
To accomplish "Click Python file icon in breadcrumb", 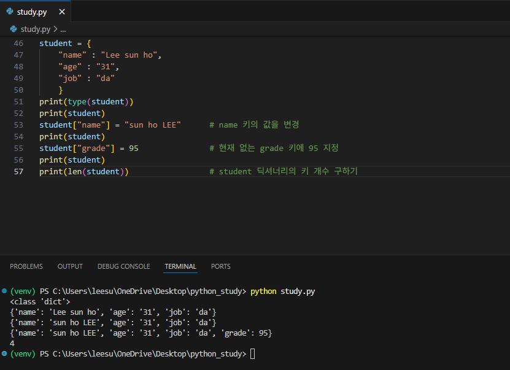I will (14, 29).
